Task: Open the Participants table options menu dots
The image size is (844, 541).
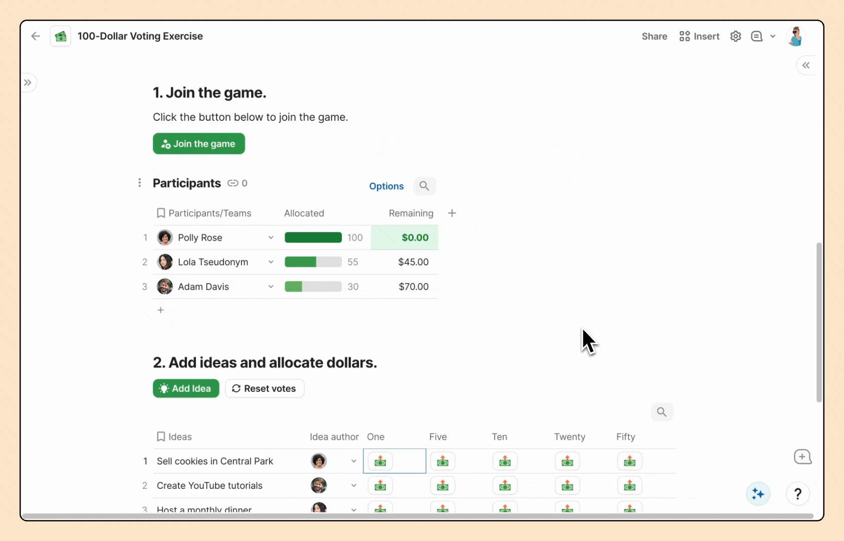Action: coord(139,183)
